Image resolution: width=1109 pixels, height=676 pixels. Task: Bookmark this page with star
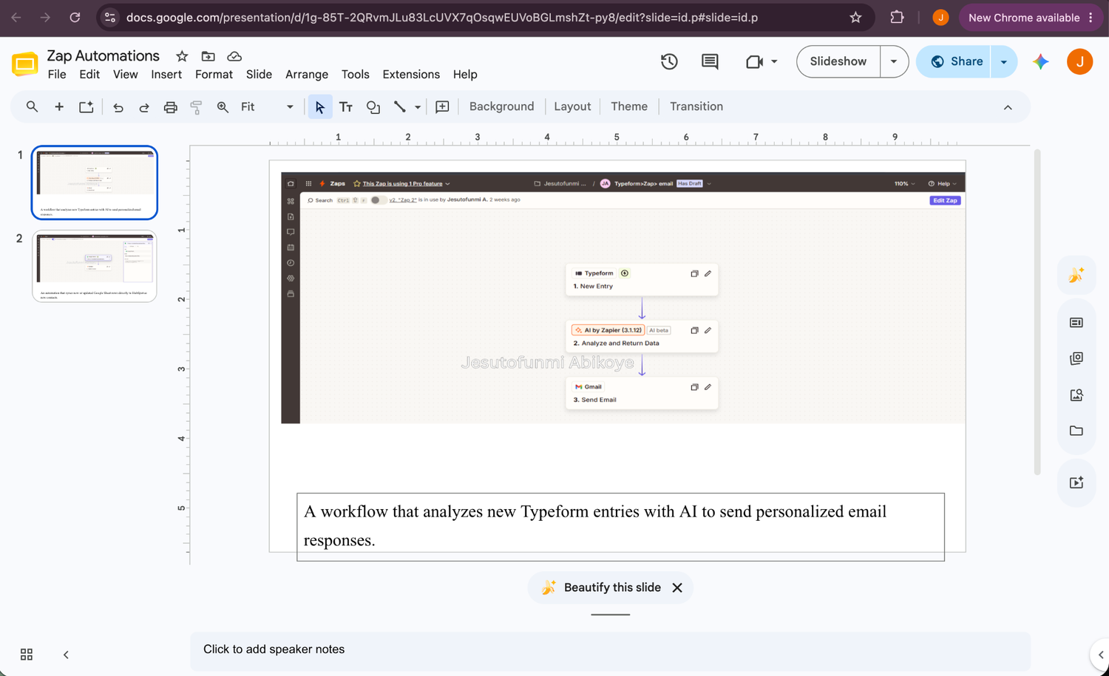click(x=855, y=17)
